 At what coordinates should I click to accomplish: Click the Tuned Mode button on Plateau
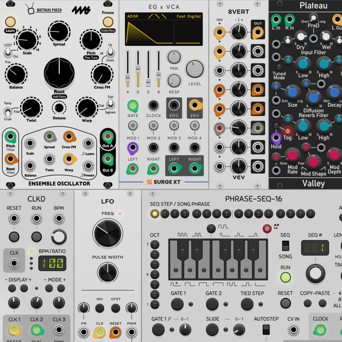[279, 66]
